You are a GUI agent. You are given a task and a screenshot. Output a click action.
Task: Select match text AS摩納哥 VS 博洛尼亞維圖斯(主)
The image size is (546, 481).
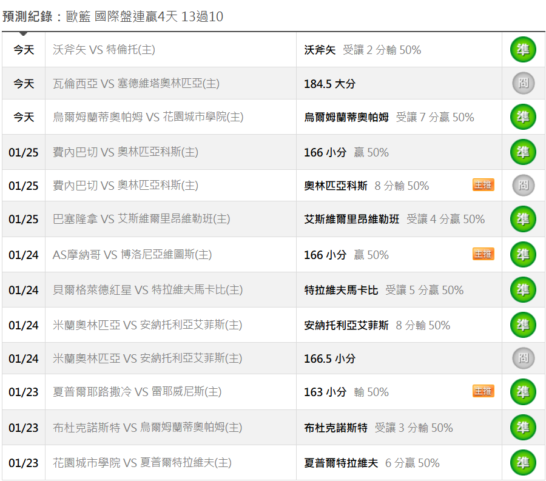pyautogui.click(x=132, y=255)
